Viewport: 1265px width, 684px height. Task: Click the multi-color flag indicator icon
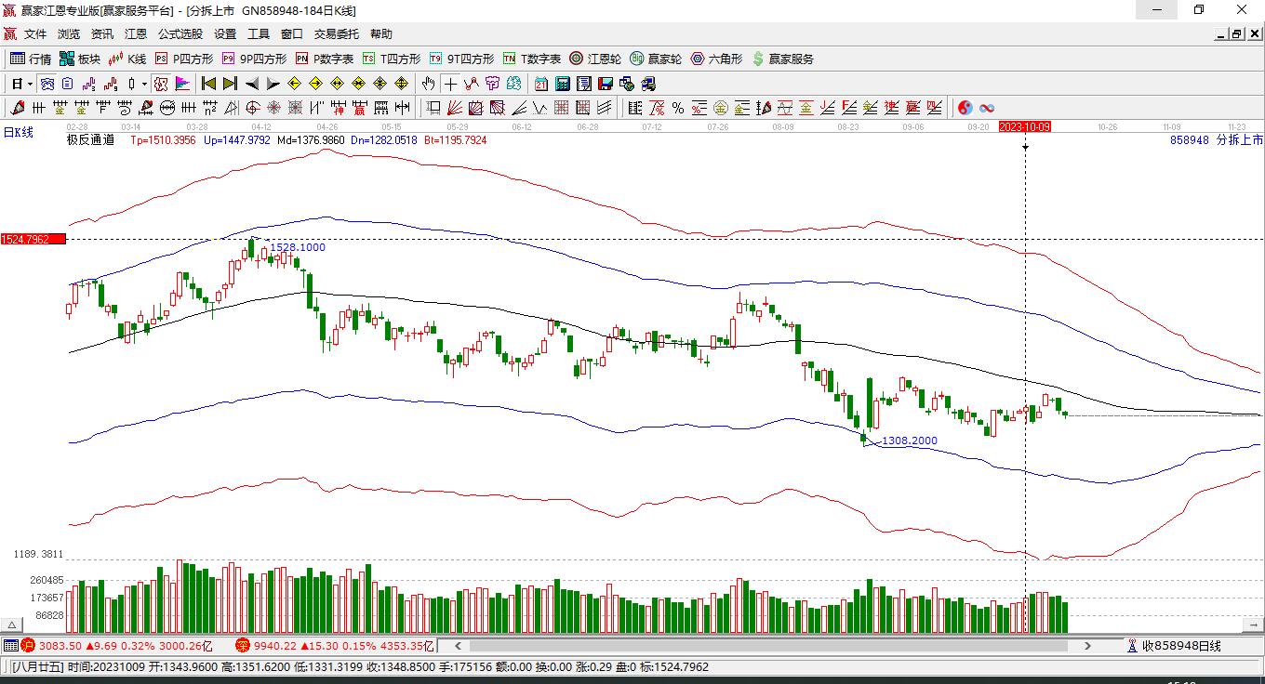182,84
